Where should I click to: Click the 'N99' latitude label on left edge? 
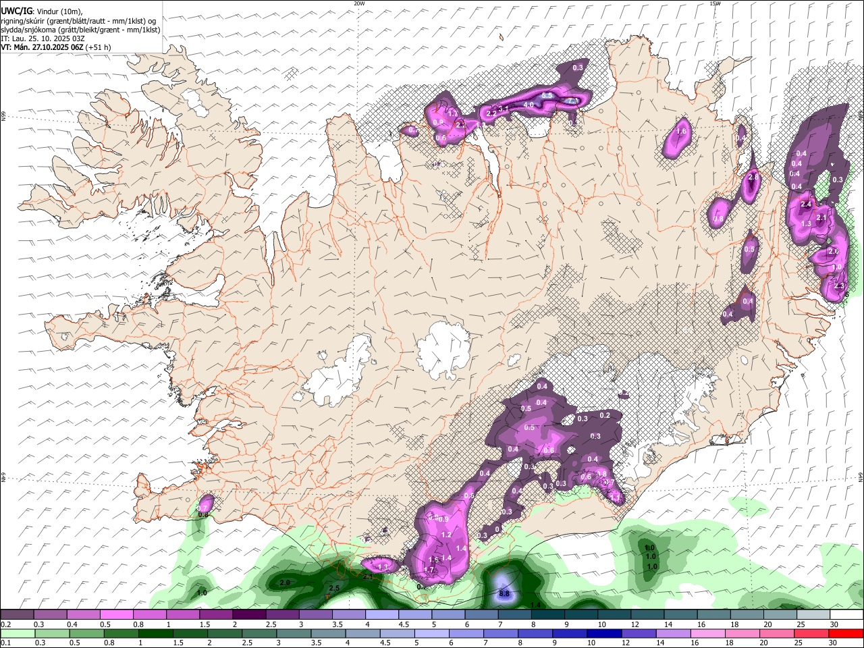pos(3,117)
